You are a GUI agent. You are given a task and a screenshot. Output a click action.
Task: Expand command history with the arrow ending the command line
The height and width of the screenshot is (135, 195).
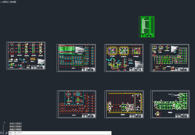[110, 133]
